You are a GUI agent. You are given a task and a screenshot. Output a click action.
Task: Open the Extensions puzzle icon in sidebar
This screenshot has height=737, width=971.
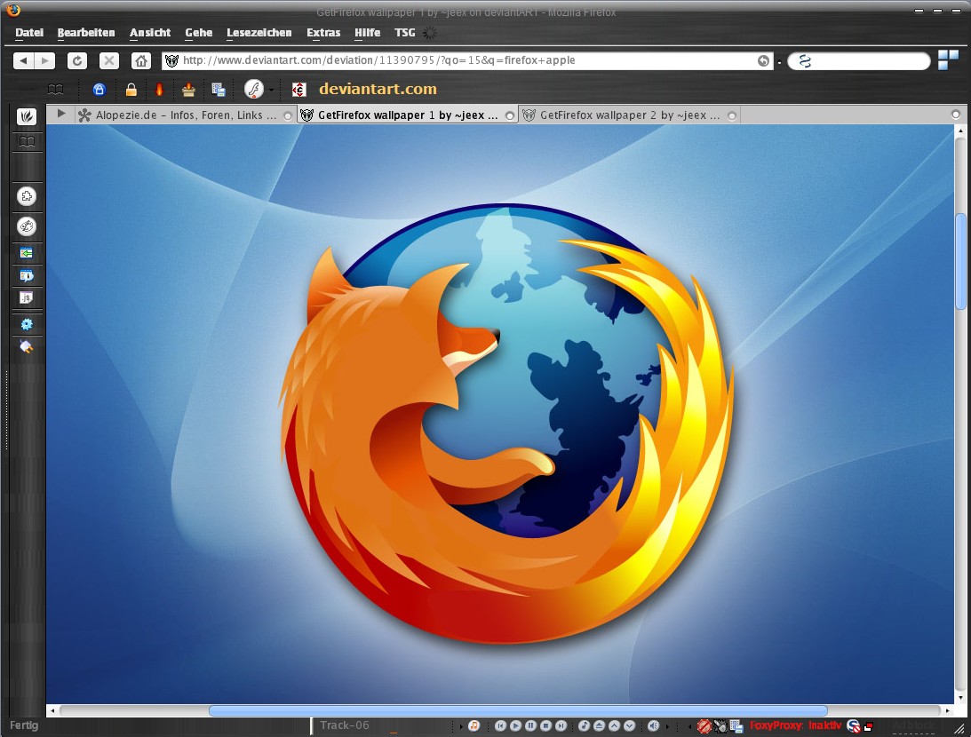[27, 196]
